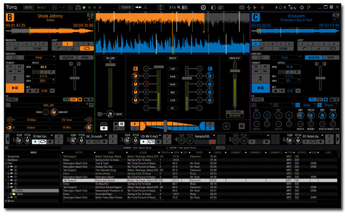Toggle play/pause on Deck B
Image resolution: width=345 pixels, height=216 pixels.
pos(15,88)
